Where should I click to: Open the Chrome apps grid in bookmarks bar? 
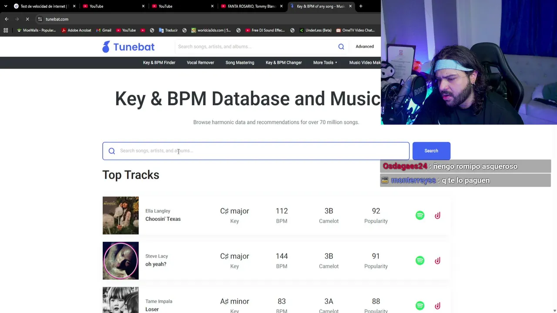6,30
